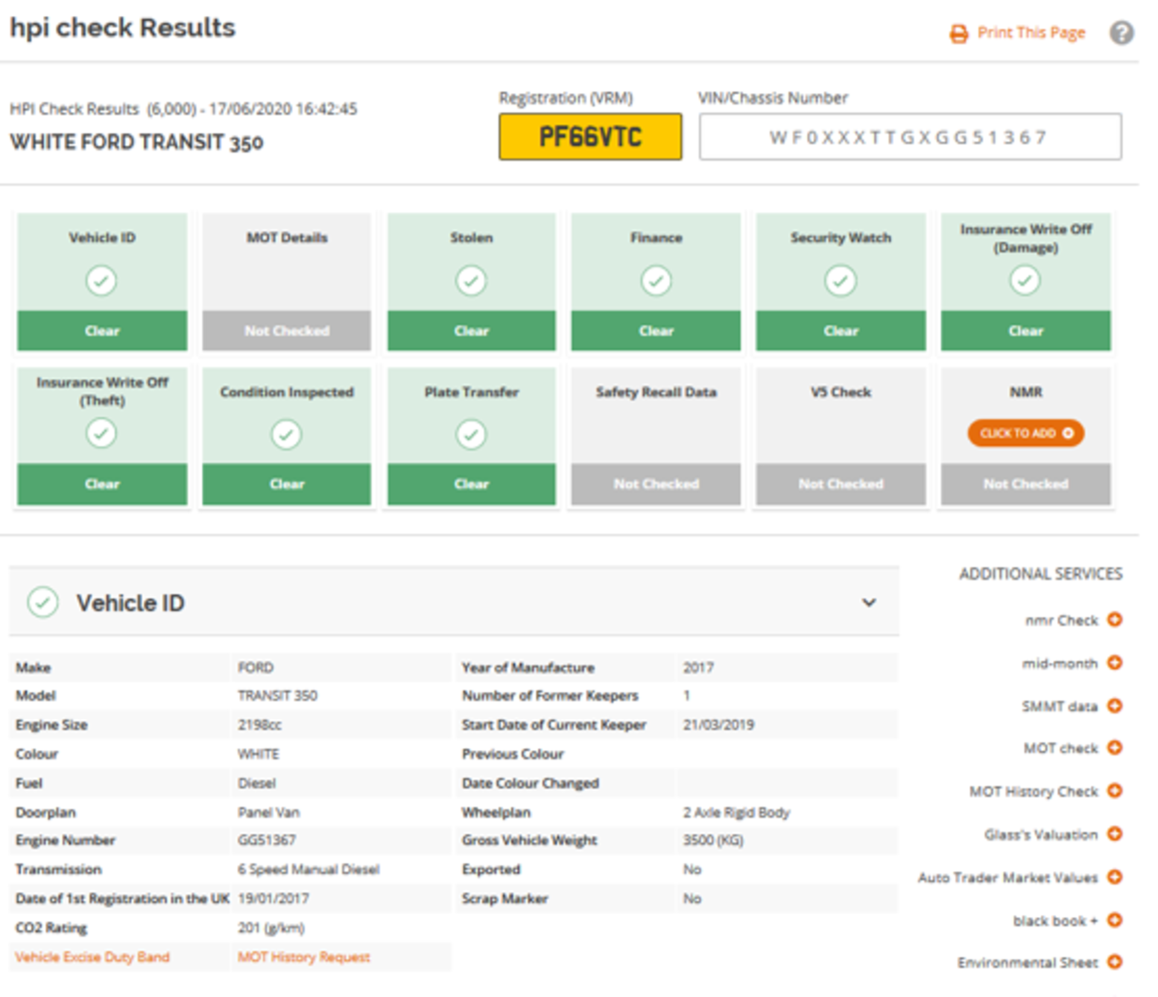
Task: Collapse the Vehicle ID section chevron
Action: click(x=868, y=602)
